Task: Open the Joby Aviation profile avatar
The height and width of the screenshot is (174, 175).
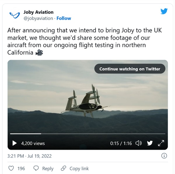Action: point(14,15)
